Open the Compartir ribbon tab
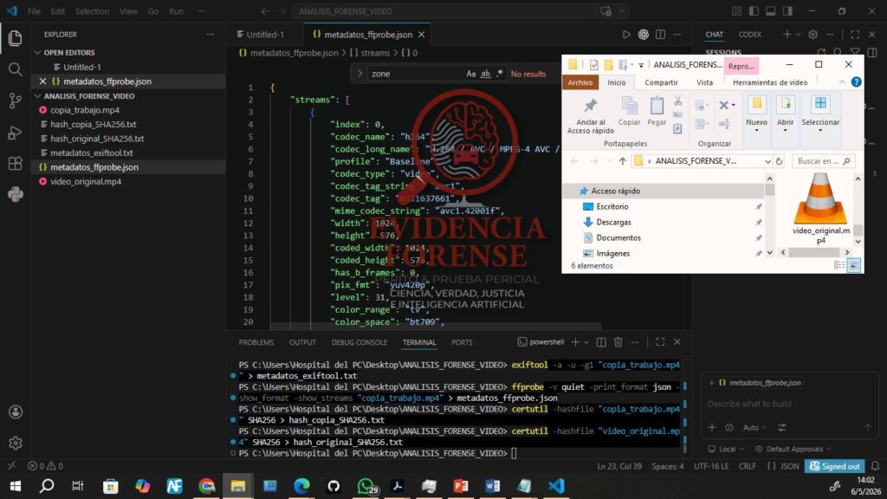Screen dimensions: 887x499 point(661,82)
